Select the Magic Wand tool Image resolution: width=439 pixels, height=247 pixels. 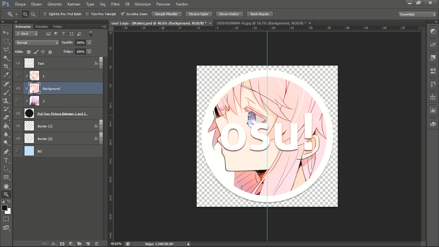point(6,58)
